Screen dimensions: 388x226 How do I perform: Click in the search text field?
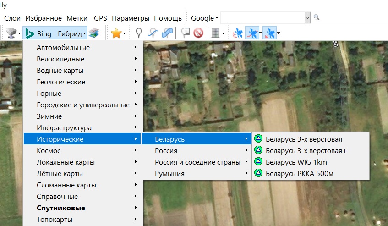[262, 18]
